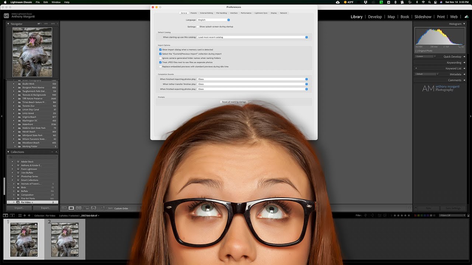The height and width of the screenshot is (265, 472).
Task: Switch to the Presets preferences tab
Action: (x=194, y=13)
